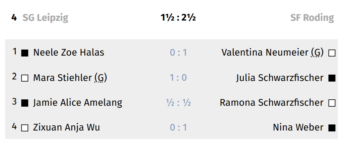Viewport: 343px width, 145px height.
Task: Open board 4 result 0 : 1
Action: (x=178, y=128)
